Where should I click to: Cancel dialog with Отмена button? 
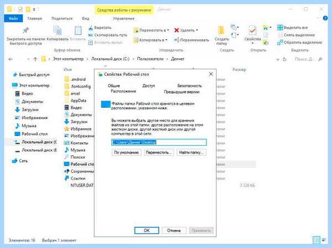tap(174, 230)
